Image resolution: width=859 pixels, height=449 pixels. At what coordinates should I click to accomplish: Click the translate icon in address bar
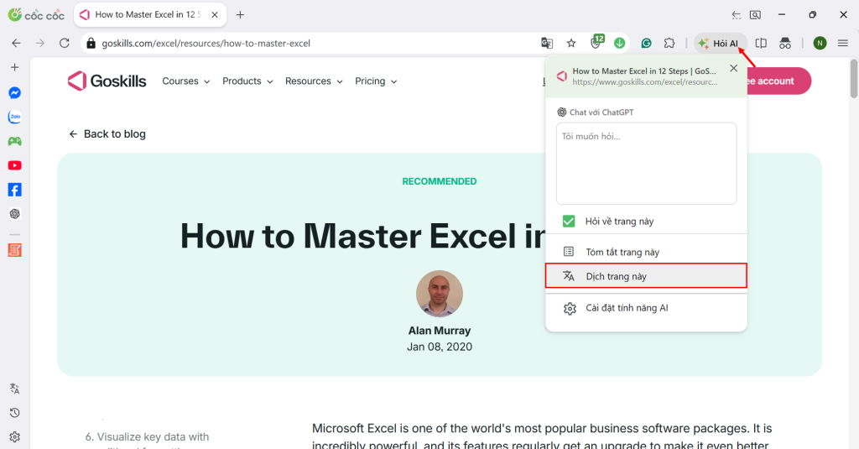(547, 44)
